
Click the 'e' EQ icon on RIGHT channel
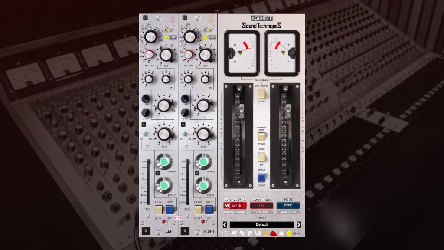(x=183, y=125)
